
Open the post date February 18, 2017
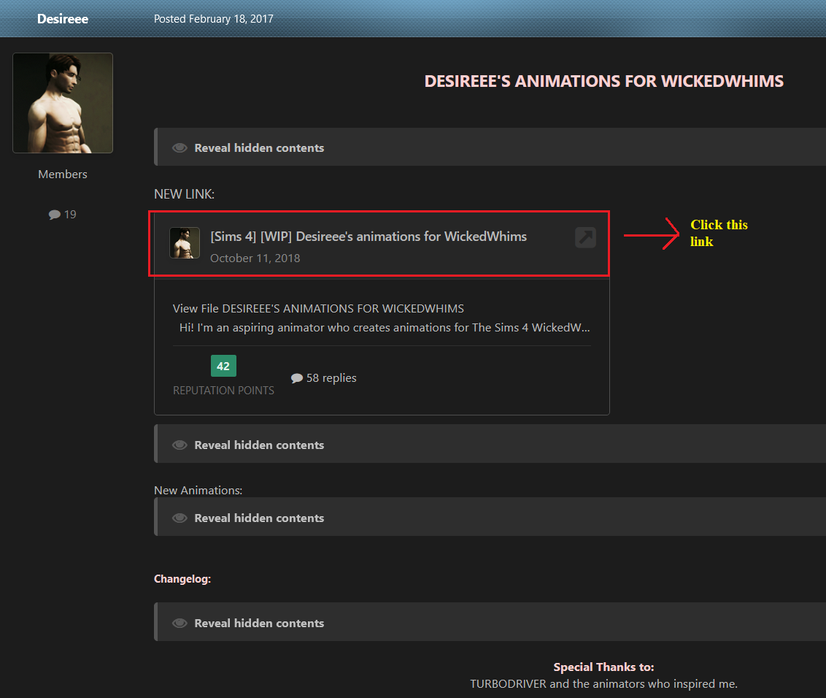click(213, 19)
